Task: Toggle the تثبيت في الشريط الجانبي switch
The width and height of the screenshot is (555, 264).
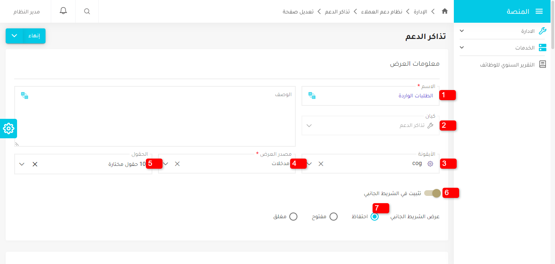Action: pos(432,193)
